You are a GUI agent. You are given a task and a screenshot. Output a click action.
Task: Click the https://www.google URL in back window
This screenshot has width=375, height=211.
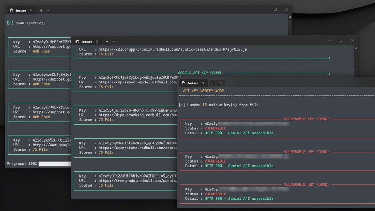52,145
